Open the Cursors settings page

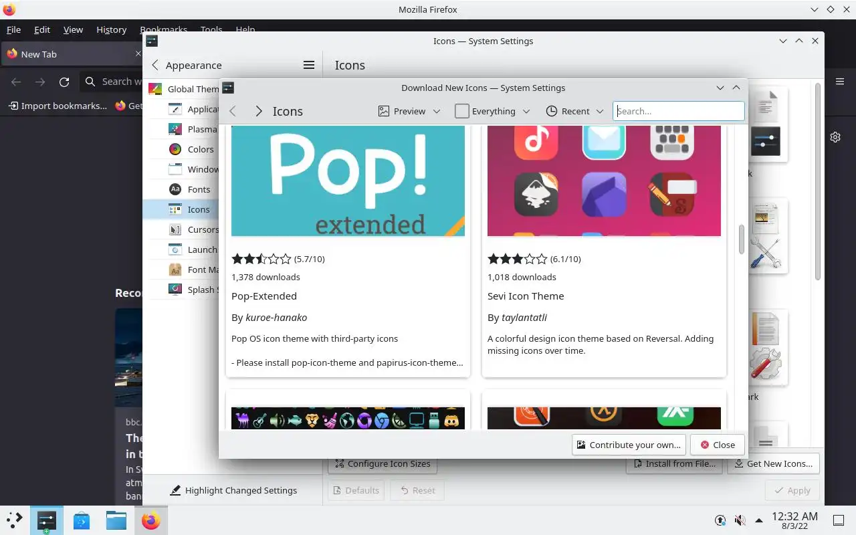click(182, 229)
